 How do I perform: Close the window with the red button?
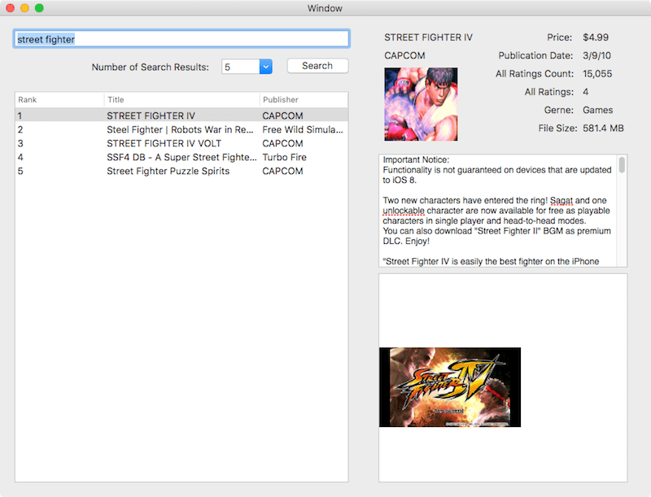pos(11,8)
